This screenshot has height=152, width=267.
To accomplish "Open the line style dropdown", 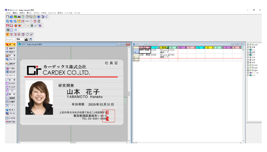I will click(x=11, y=39).
